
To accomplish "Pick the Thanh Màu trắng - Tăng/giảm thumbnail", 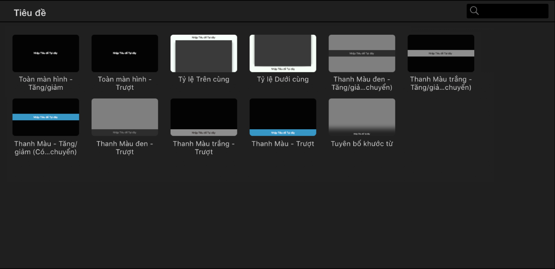I will coord(441,53).
